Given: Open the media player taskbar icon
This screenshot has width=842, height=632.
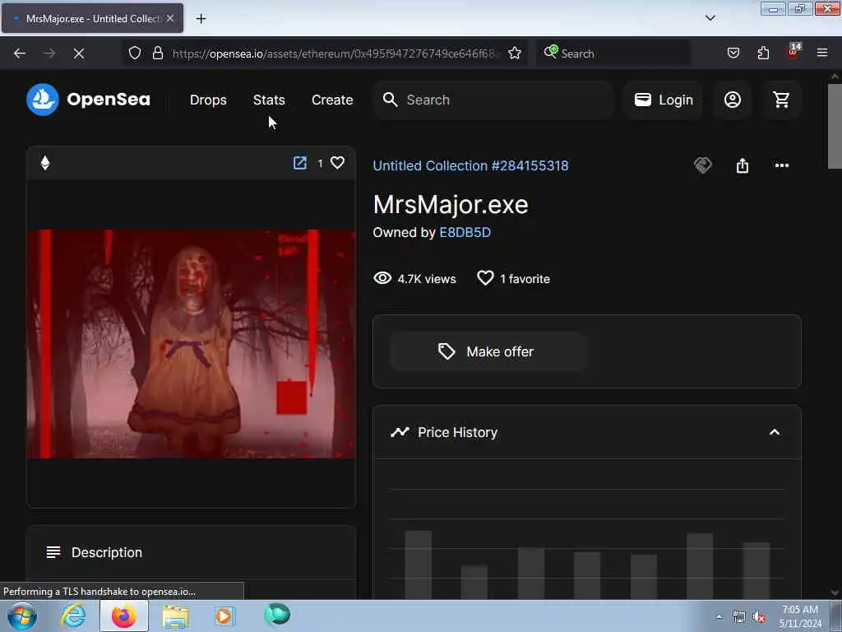Looking at the screenshot, I should click(x=224, y=616).
